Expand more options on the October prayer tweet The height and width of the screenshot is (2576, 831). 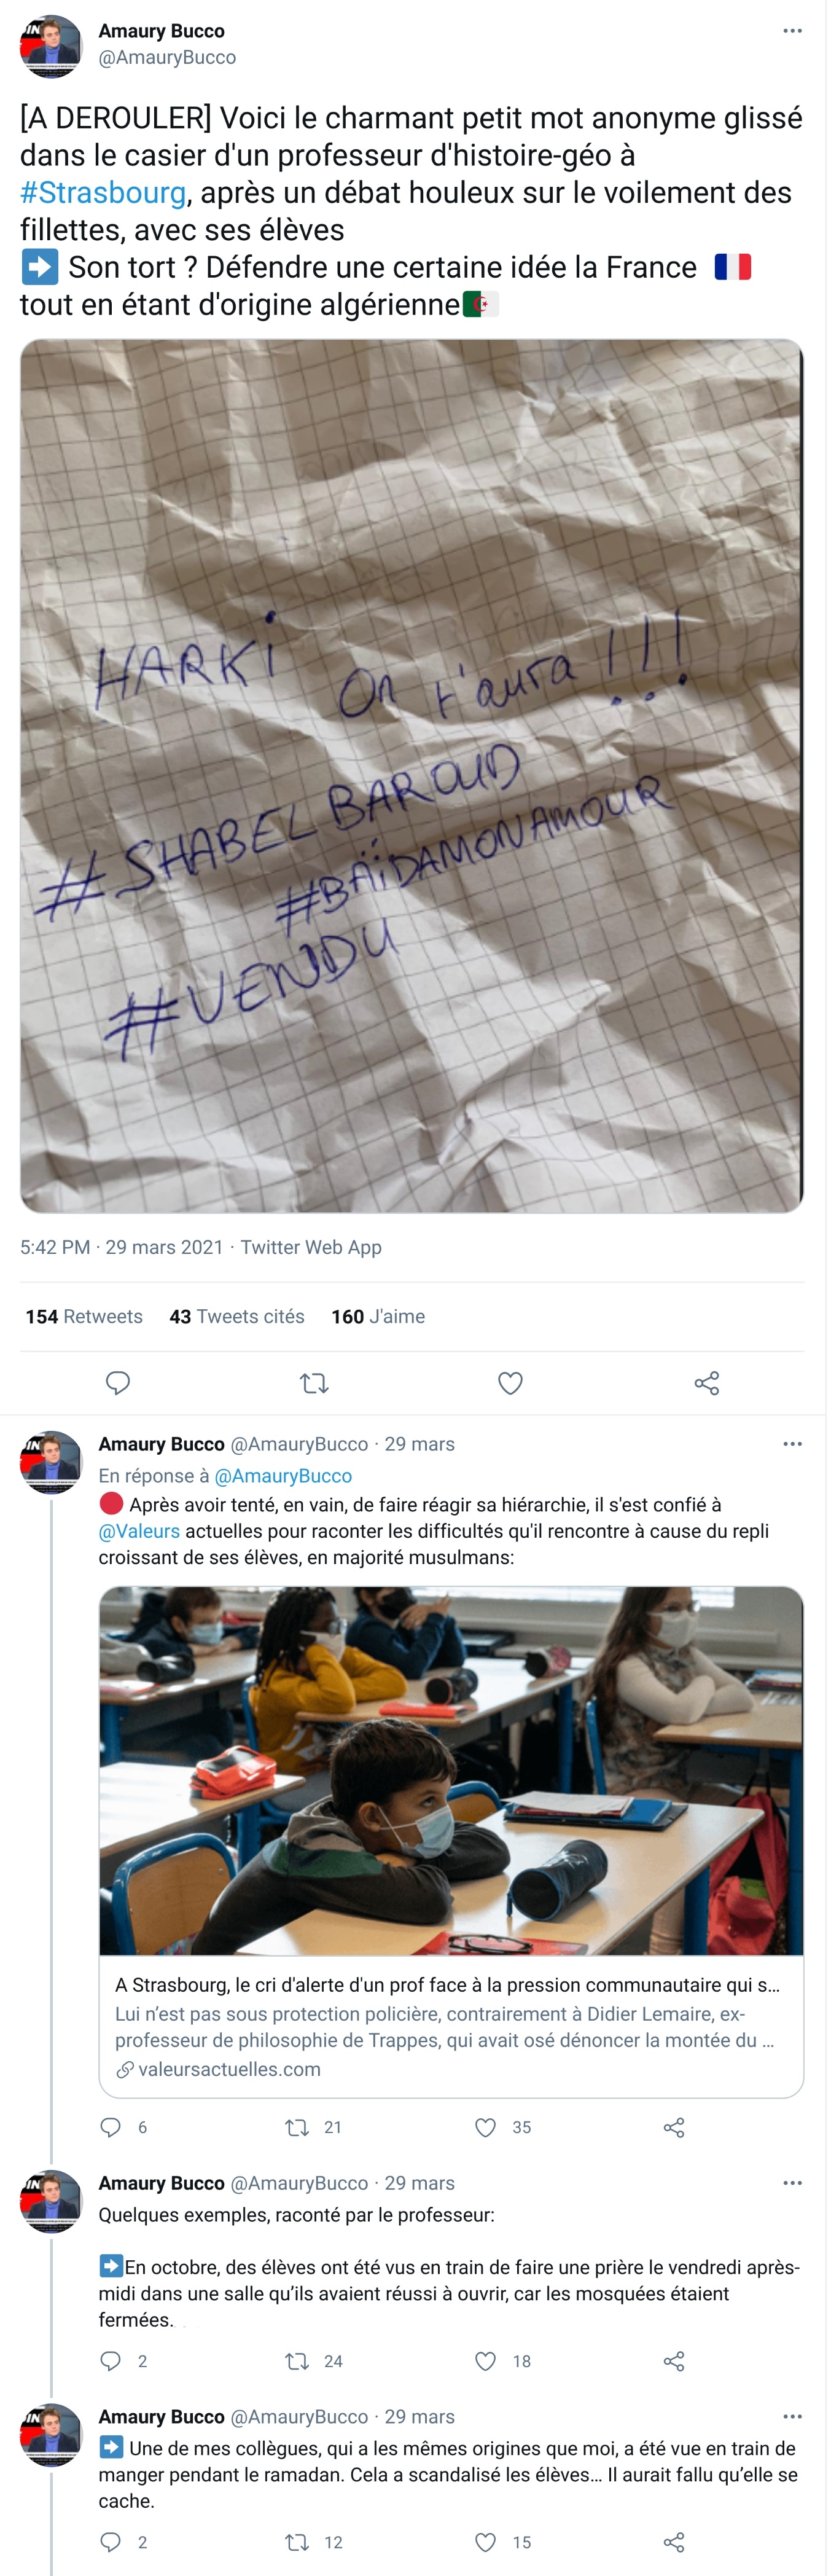pyautogui.click(x=792, y=2182)
